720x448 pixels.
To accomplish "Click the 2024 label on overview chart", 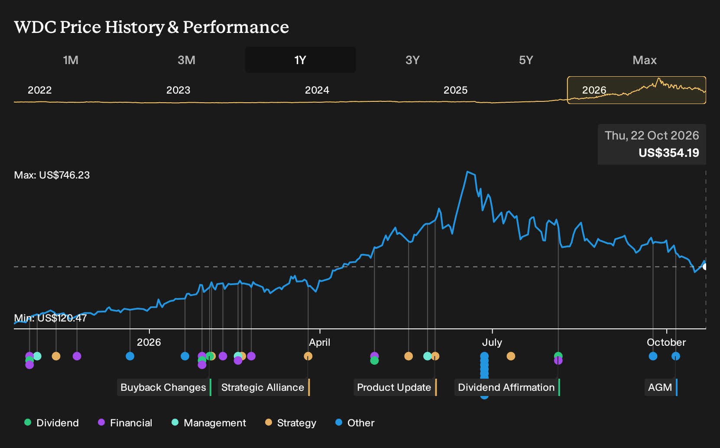I will 317,90.
